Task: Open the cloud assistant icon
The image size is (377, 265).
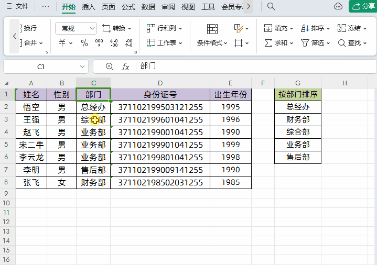Action: click(338, 6)
